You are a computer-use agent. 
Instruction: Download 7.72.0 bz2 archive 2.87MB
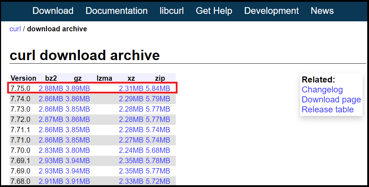pyautogui.click(x=51, y=119)
